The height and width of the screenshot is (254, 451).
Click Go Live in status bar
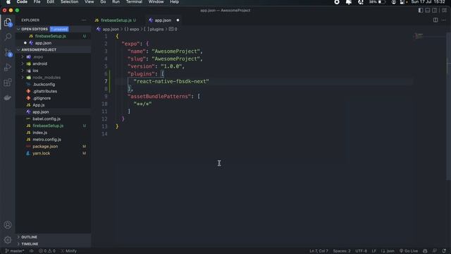409,251
